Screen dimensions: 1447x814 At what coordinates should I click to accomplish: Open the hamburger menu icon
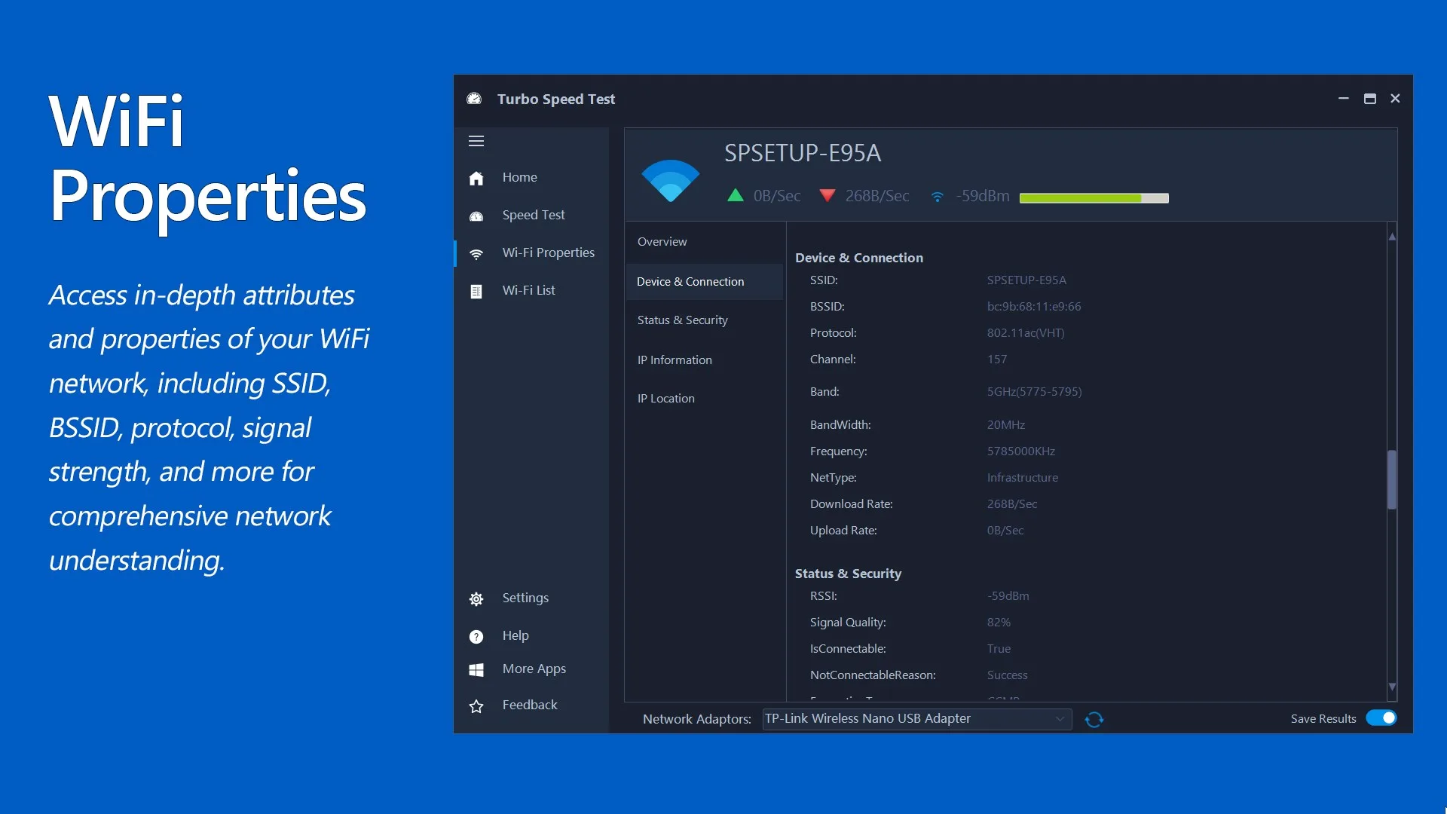tap(476, 141)
